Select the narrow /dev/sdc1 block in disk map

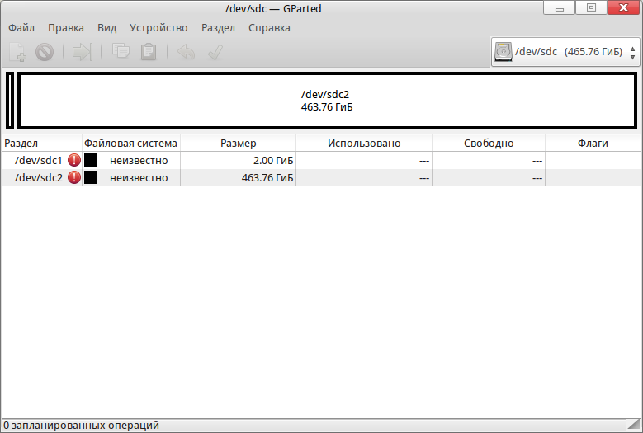10,101
